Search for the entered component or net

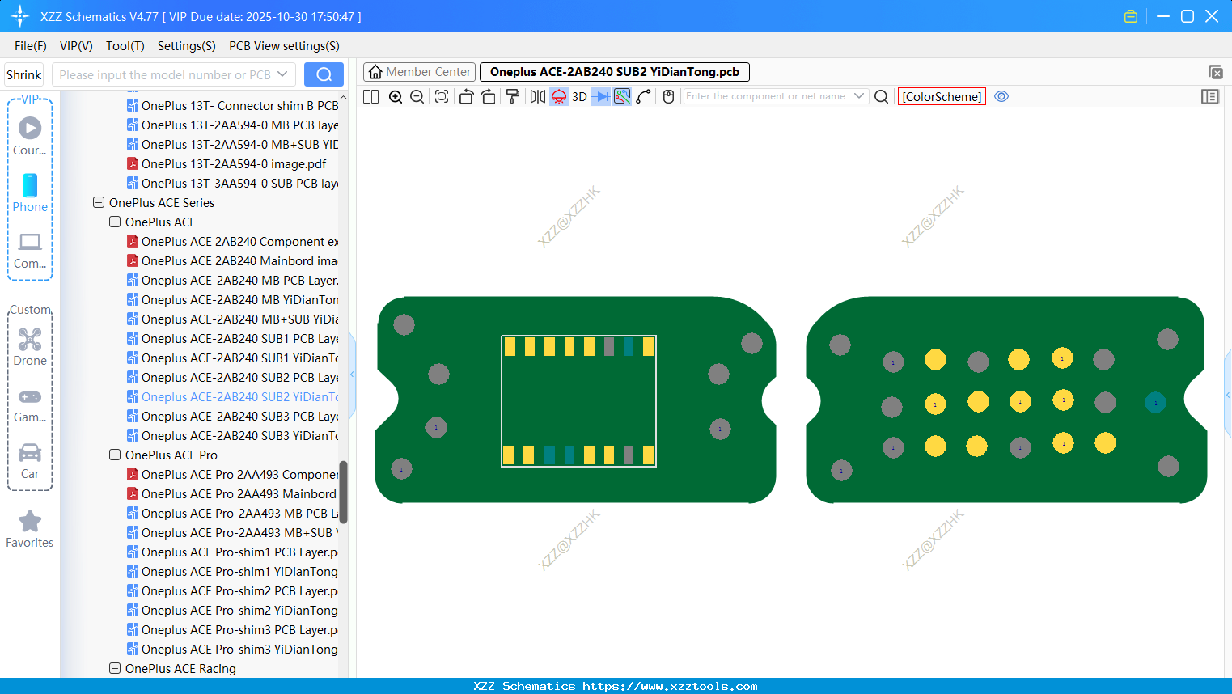pos(882,96)
